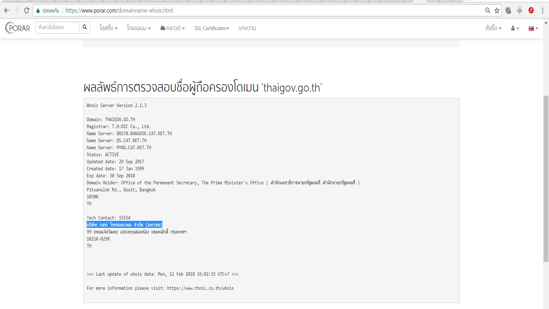Reload the page with refresh icon
The image size is (549, 309).
pyautogui.click(x=27, y=11)
